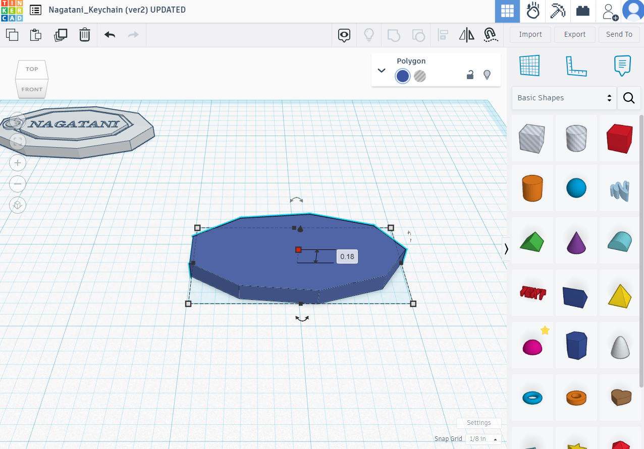Click the Align tool icon
This screenshot has width=644, height=449.
pos(443,35)
